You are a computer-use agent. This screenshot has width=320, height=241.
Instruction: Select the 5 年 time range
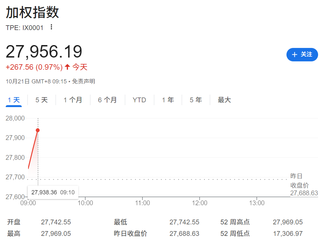click(196, 100)
